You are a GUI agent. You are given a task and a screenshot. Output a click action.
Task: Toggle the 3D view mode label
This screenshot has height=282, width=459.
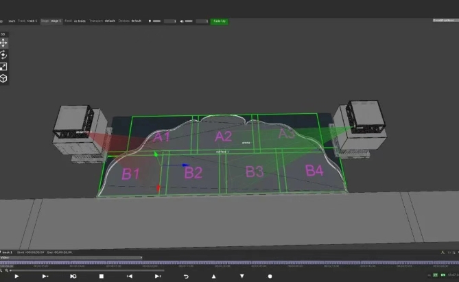tap(3, 34)
